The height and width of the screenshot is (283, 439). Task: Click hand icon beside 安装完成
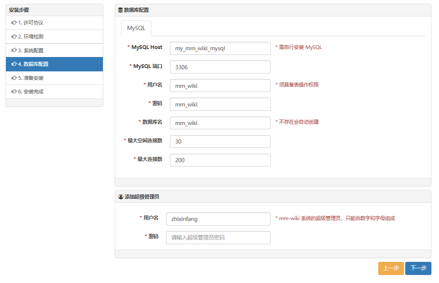[14, 91]
